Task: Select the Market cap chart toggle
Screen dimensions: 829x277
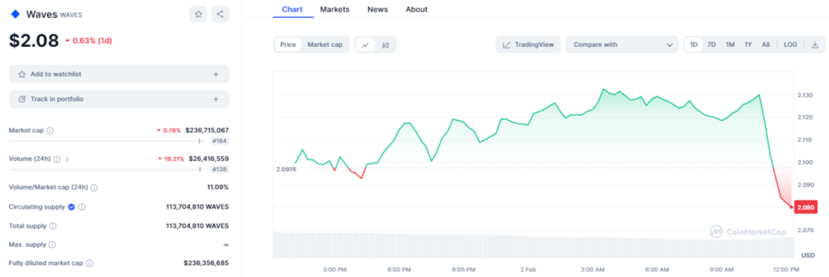Action: tap(325, 45)
